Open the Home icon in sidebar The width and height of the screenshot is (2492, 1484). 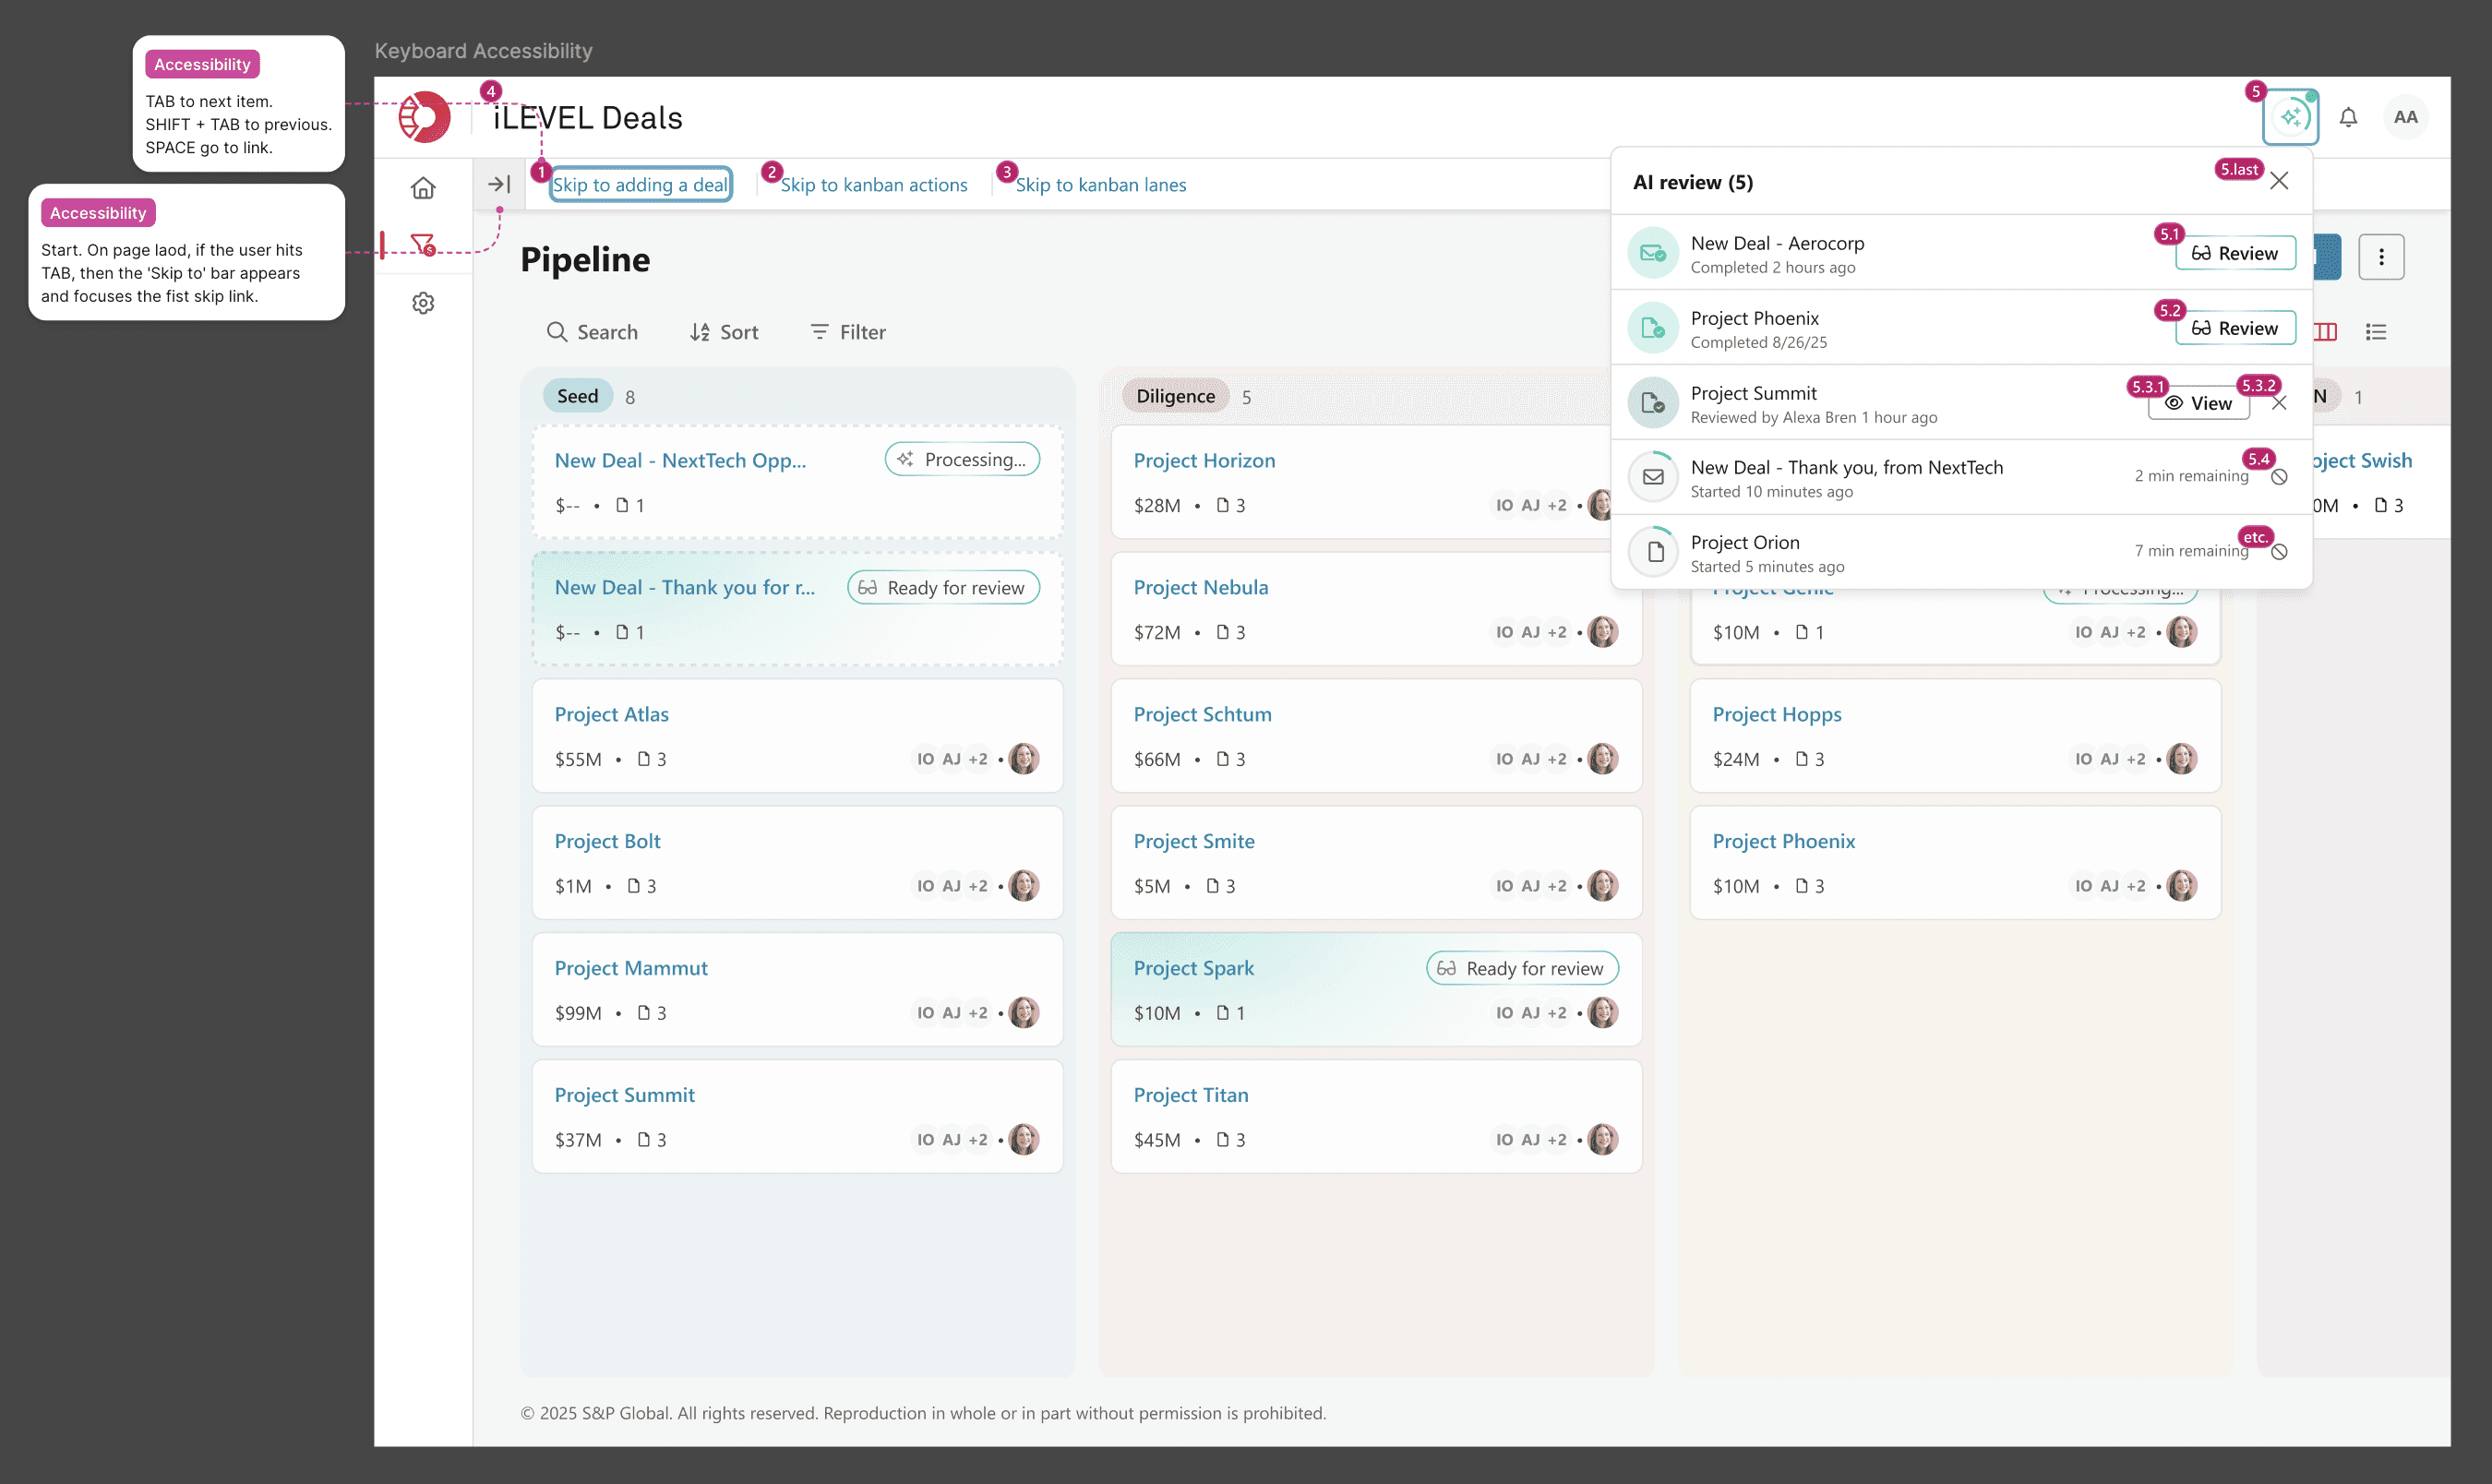point(423,187)
